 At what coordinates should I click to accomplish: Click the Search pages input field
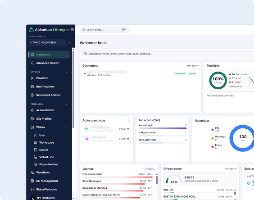[104, 30]
